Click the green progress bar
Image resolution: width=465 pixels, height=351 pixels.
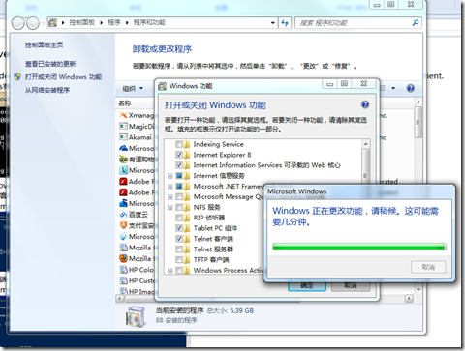359,247
